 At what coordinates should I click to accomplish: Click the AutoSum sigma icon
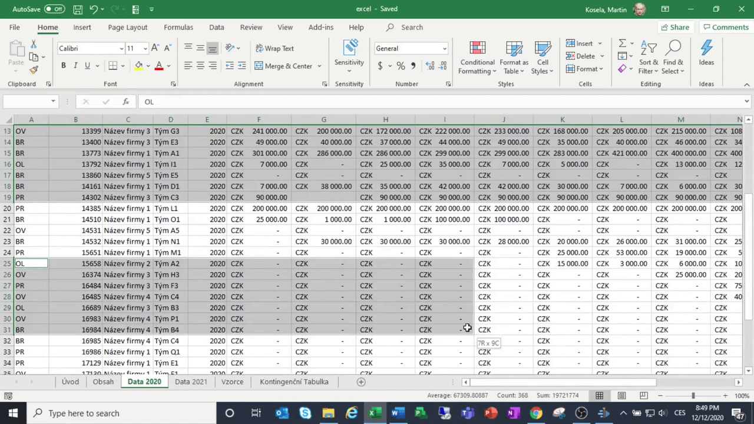(x=622, y=44)
